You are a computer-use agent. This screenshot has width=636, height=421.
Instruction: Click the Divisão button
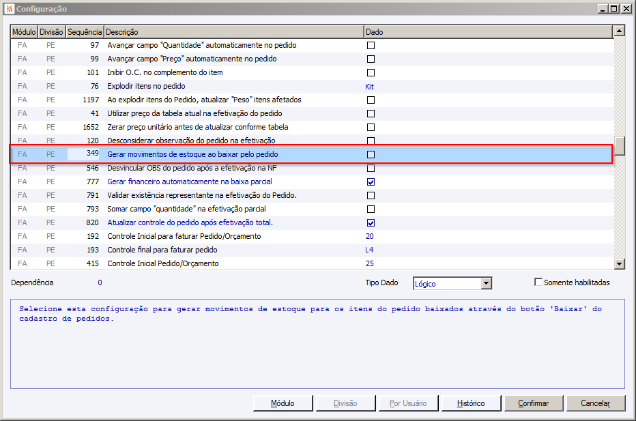(345, 403)
